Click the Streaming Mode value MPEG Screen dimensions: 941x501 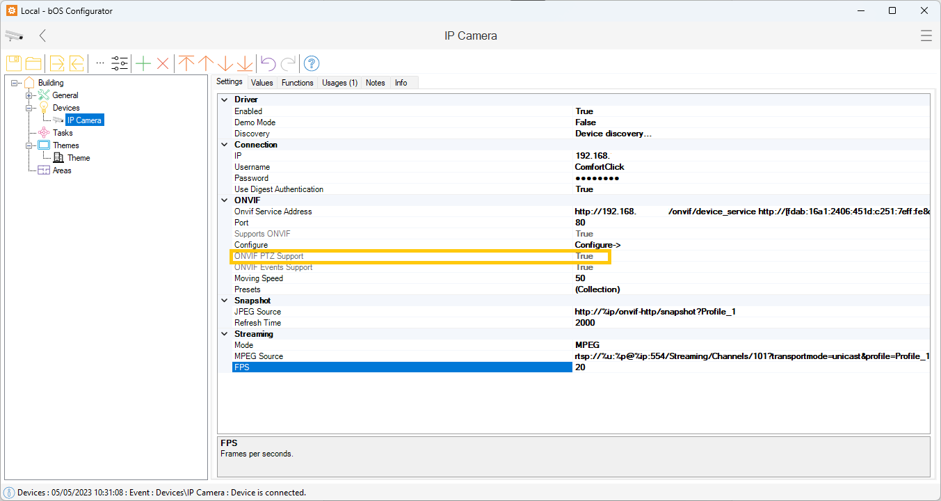coord(587,345)
